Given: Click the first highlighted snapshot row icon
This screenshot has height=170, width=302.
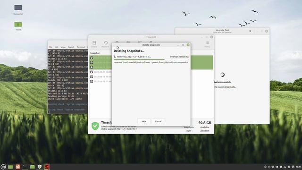Looking at the screenshot, I should (x=92, y=58).
